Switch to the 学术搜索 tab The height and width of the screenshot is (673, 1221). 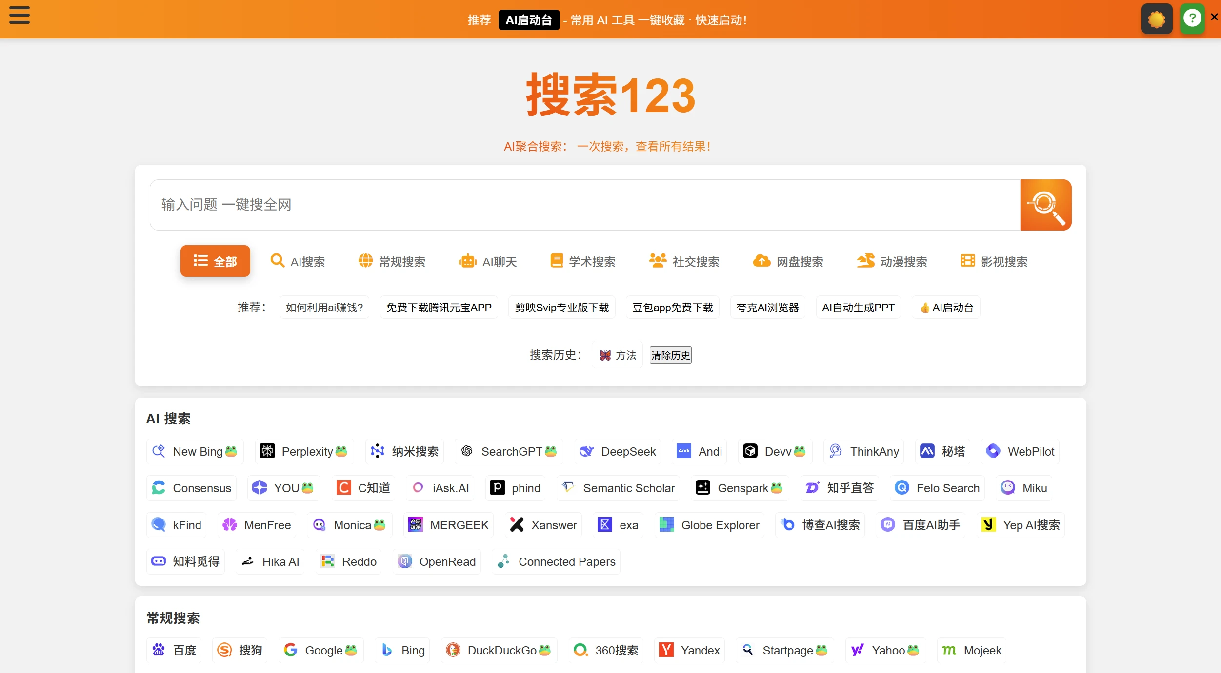pyautogui.click(x=582, y=261)
